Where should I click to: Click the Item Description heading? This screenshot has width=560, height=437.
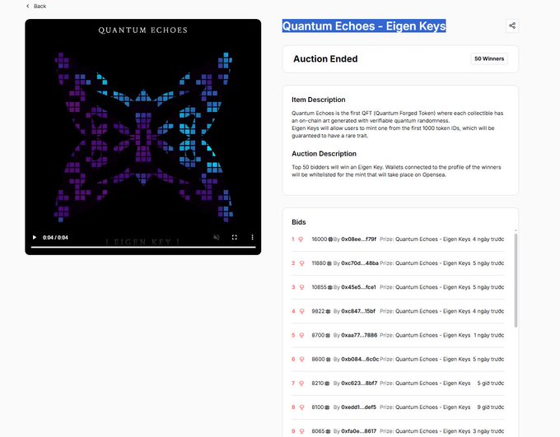pos(319,100)
